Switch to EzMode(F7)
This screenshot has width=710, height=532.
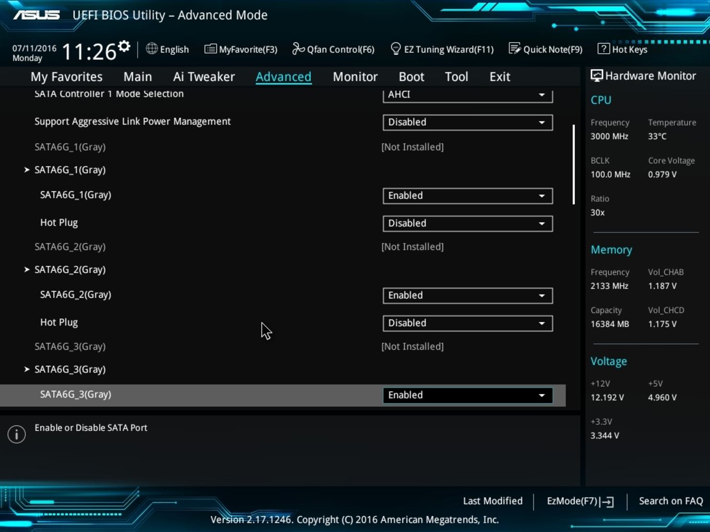click(x=580, y=501)
